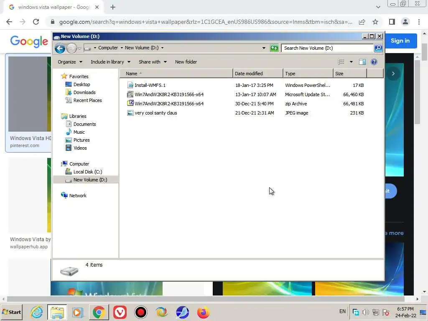The height and width of the screenshot is (321, 428).
Task: Switch to Chrome in taskbar
Action: [x=99, y=312]
